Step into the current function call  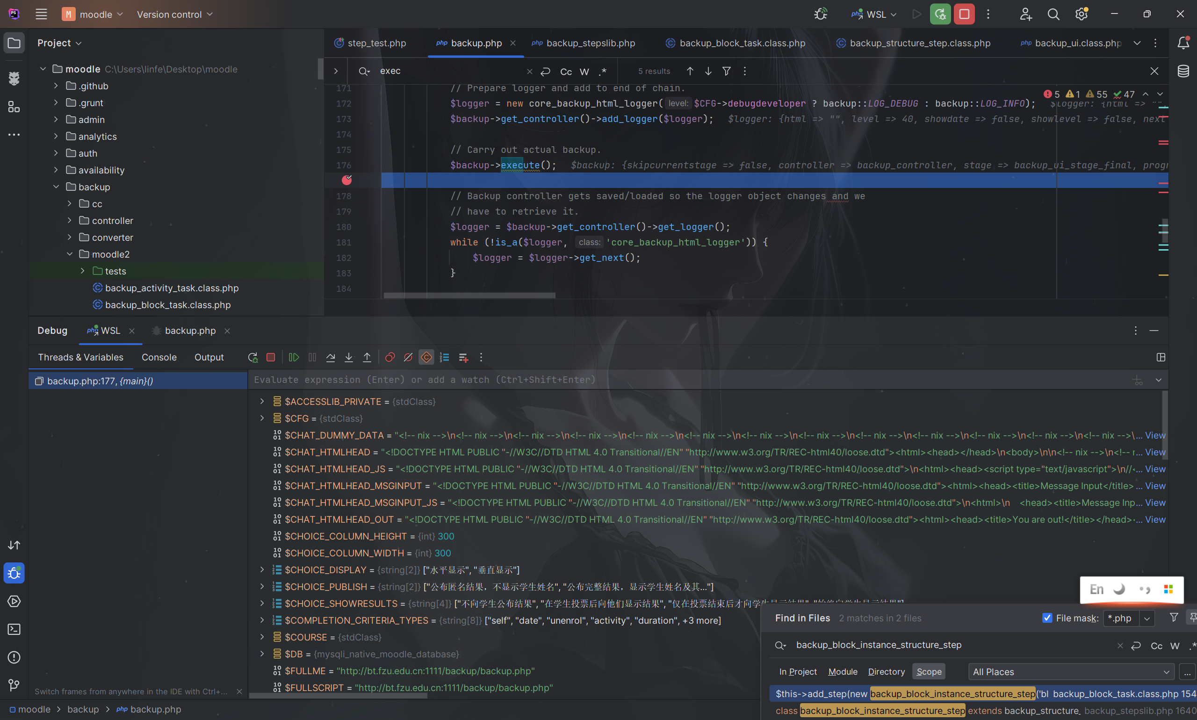(349, 357)
